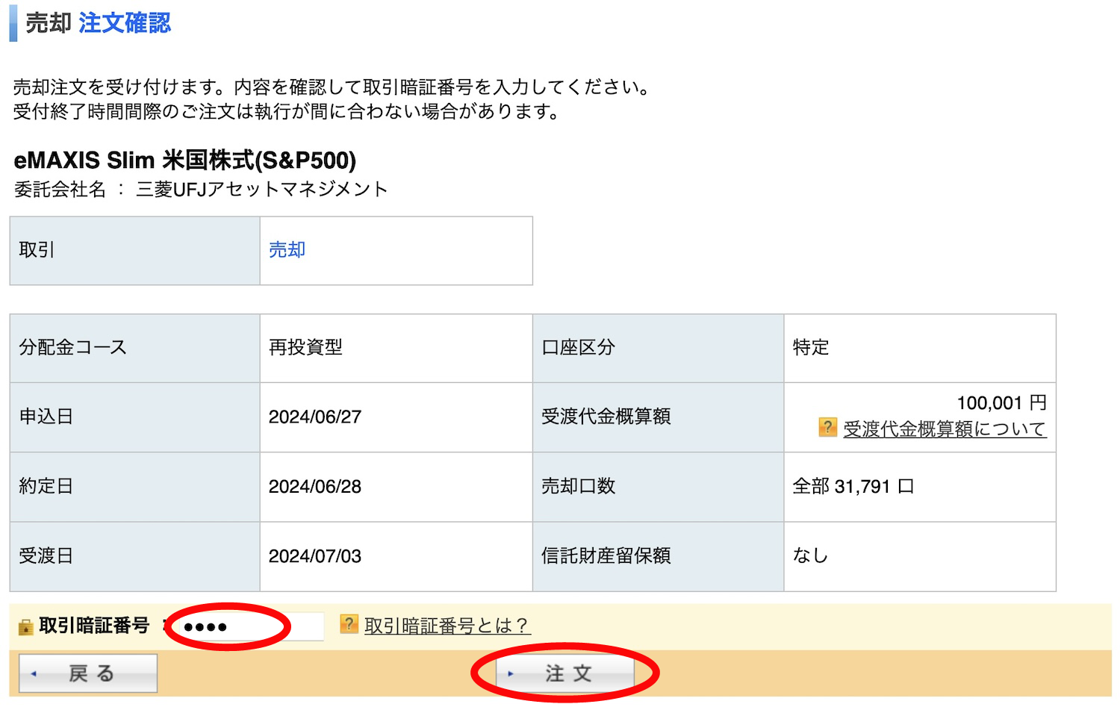Click the 約定日 label cell

click(135, 487)
